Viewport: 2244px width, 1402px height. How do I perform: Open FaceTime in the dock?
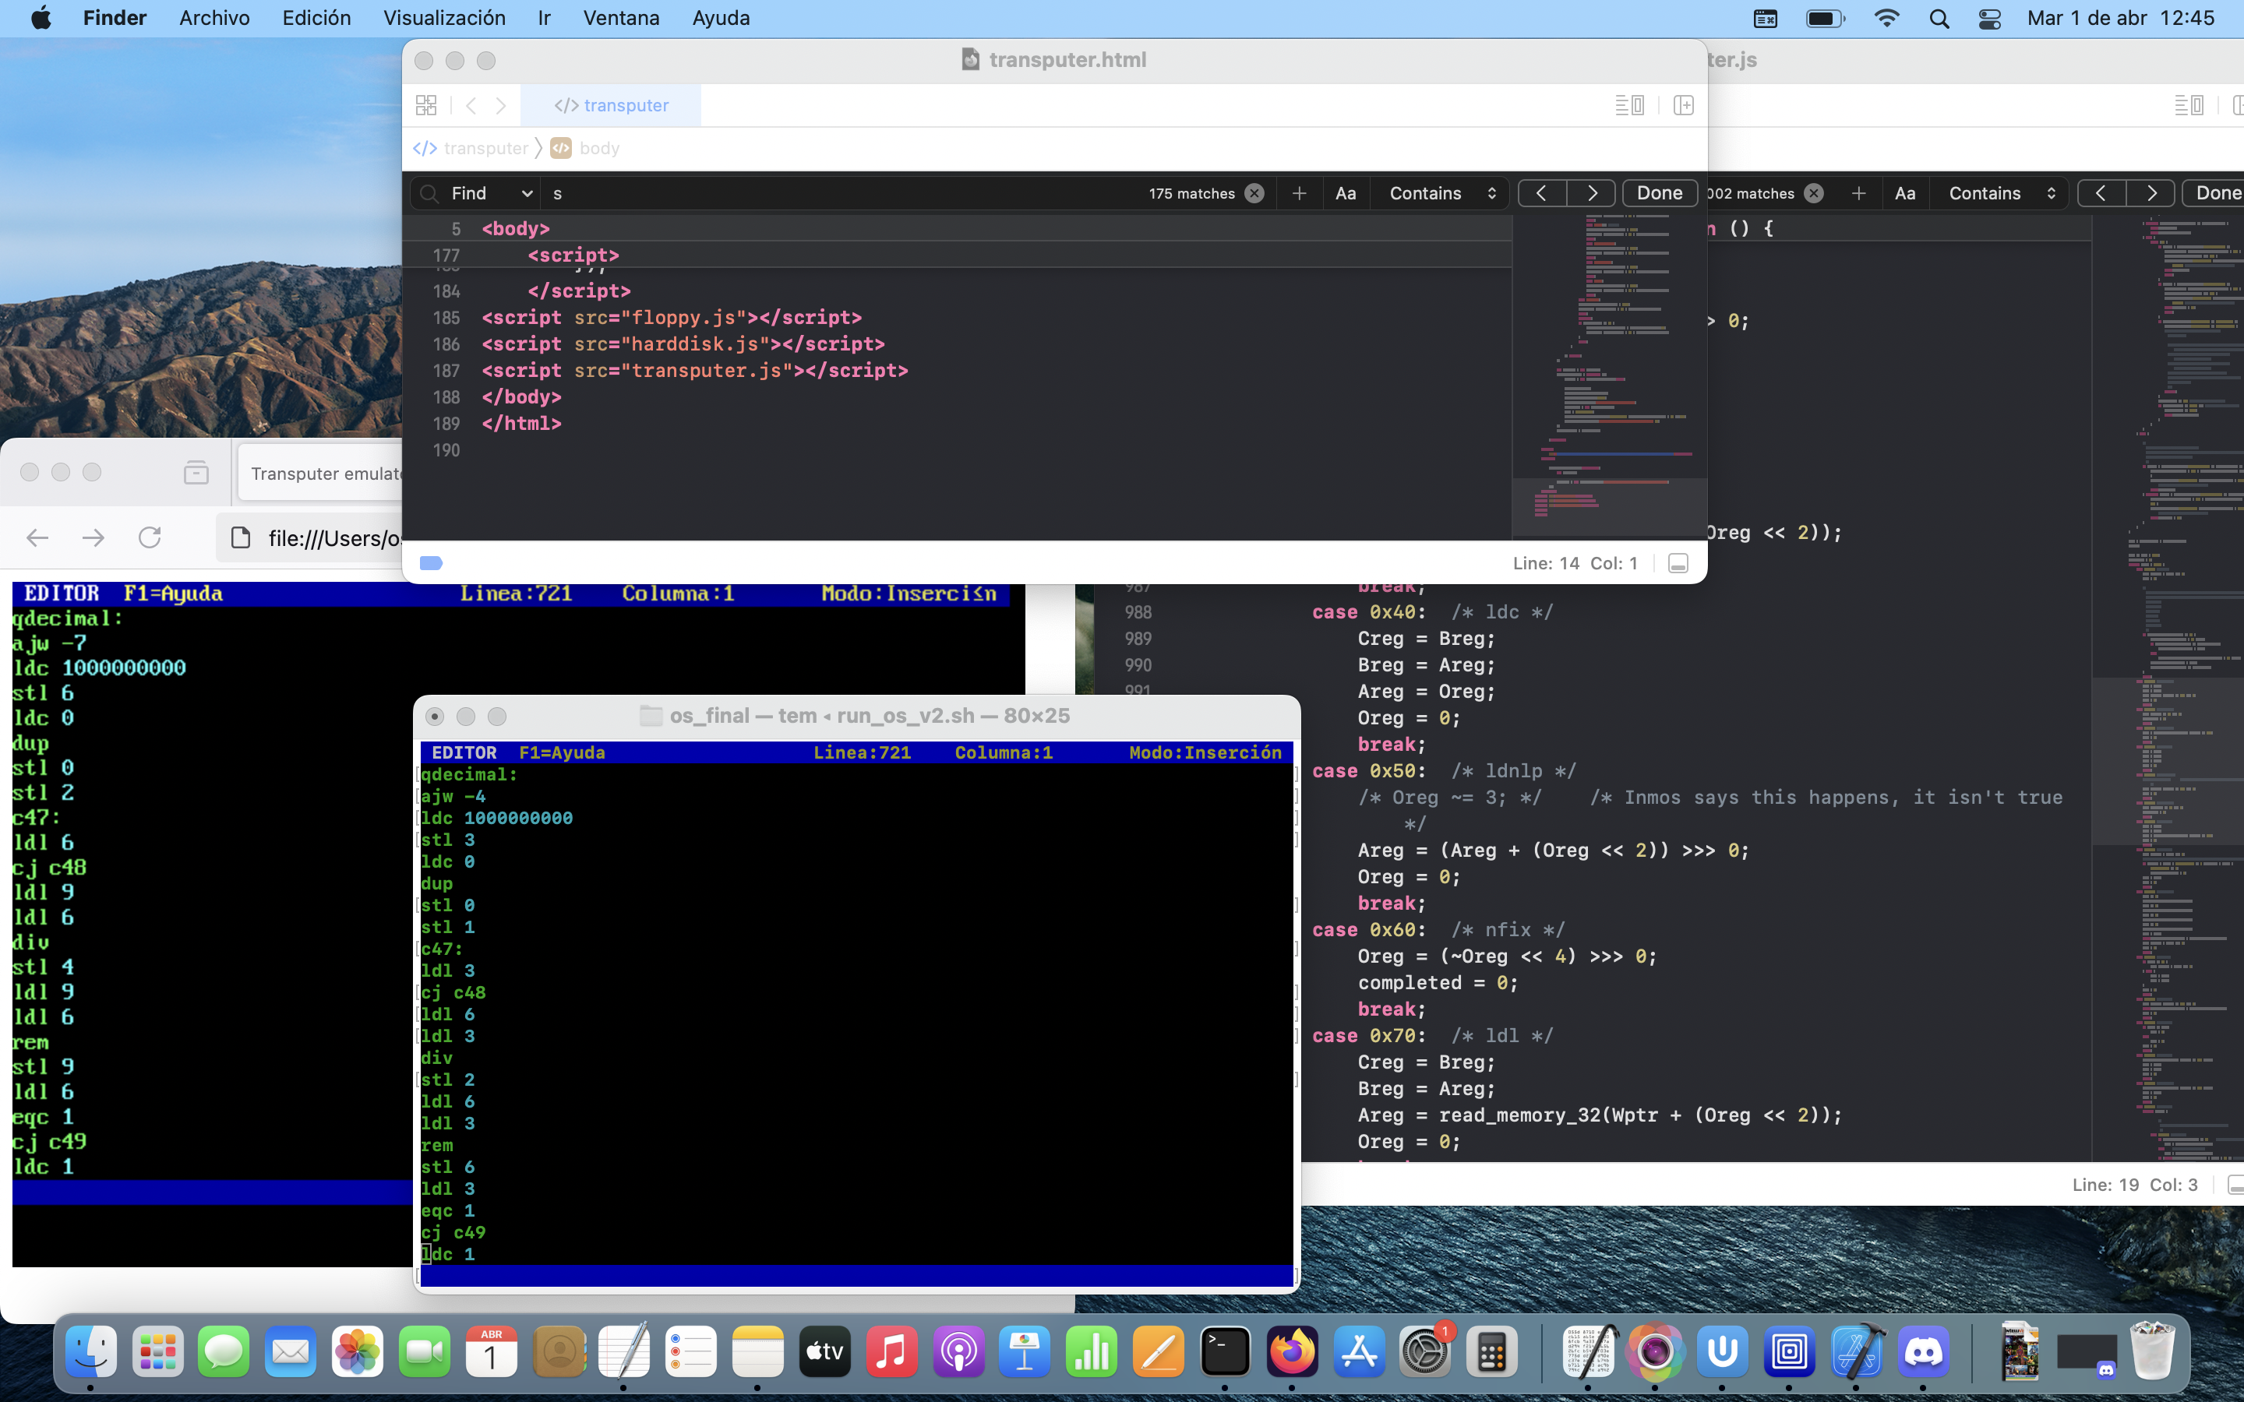pyautogui.click(x=425, y=1352)
